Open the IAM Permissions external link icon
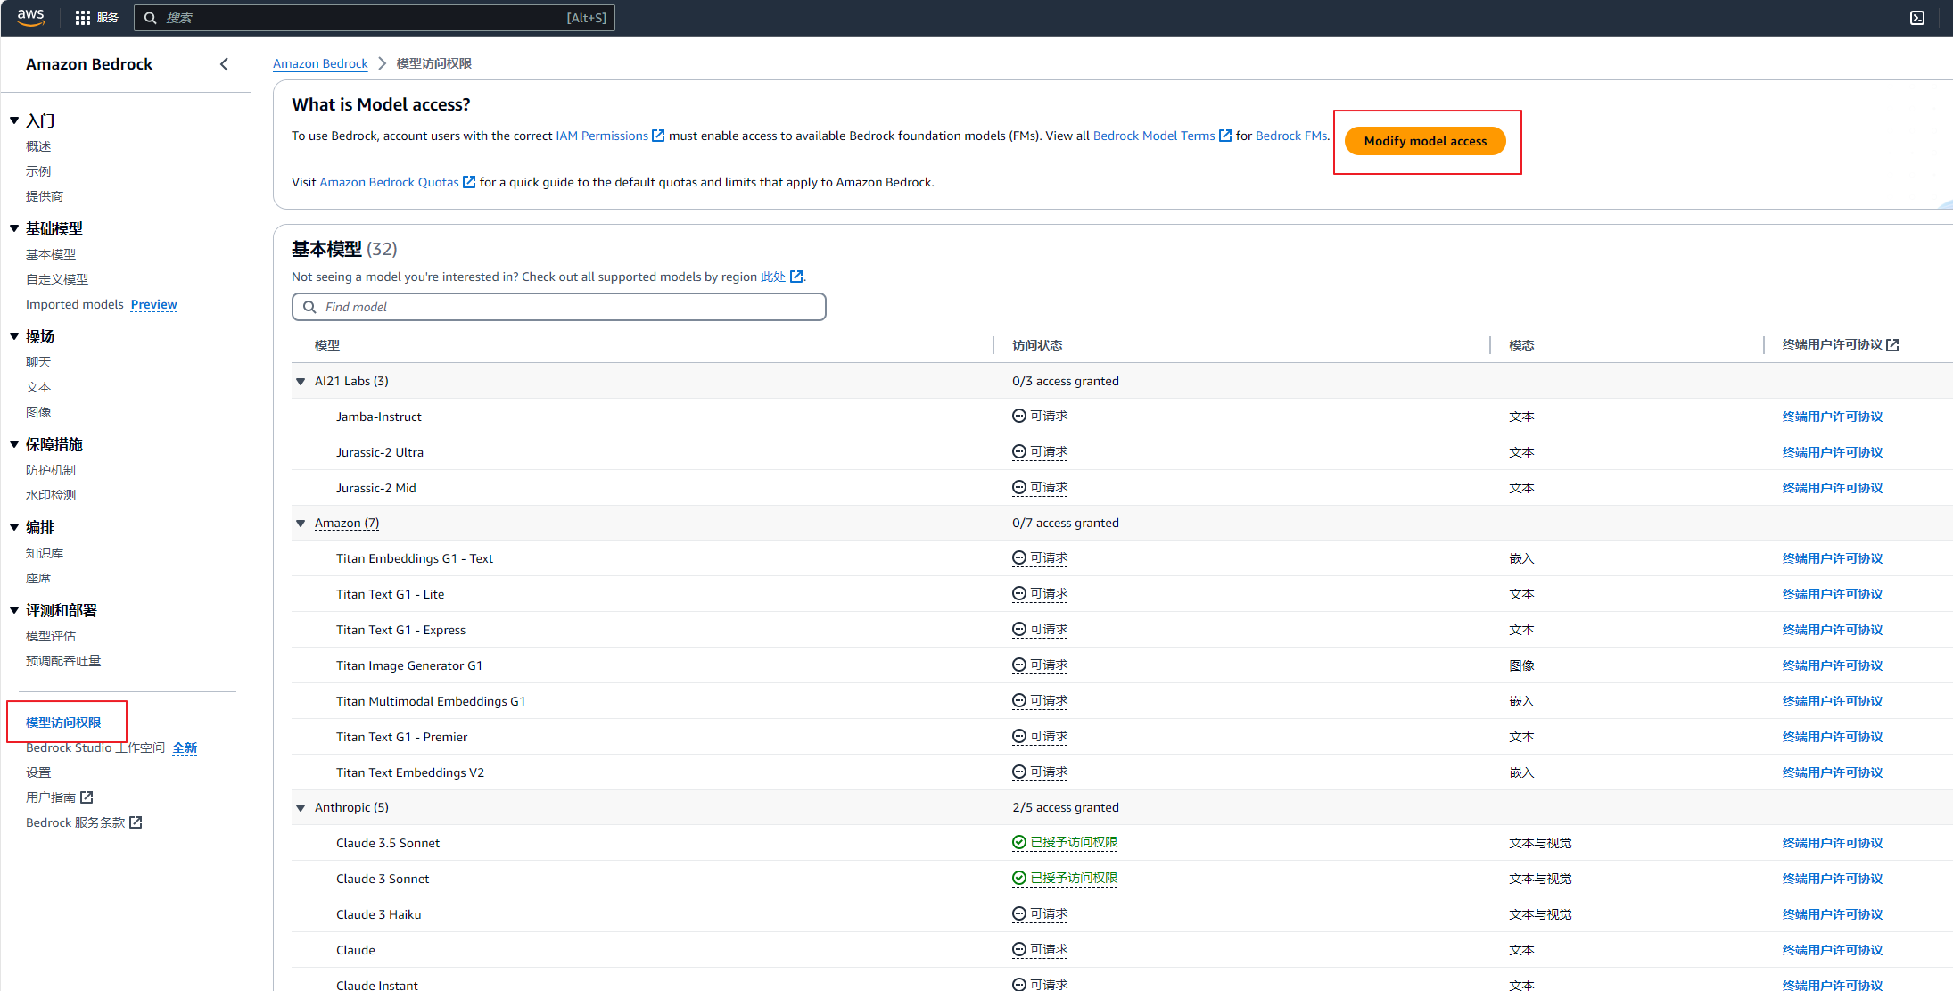The image size is (1953, 991). coord(657,136)
